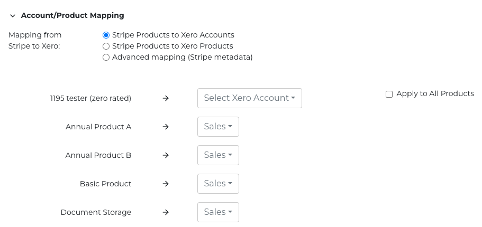This screenshot has height=227, width=482.
Task: Click arrow icon beside Basic Product
Action: pyautogui.click(x=166, y=184)
